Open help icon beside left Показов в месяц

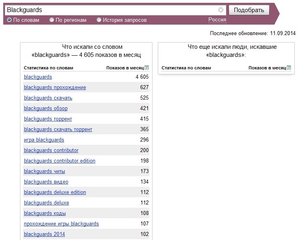point(147,67)
